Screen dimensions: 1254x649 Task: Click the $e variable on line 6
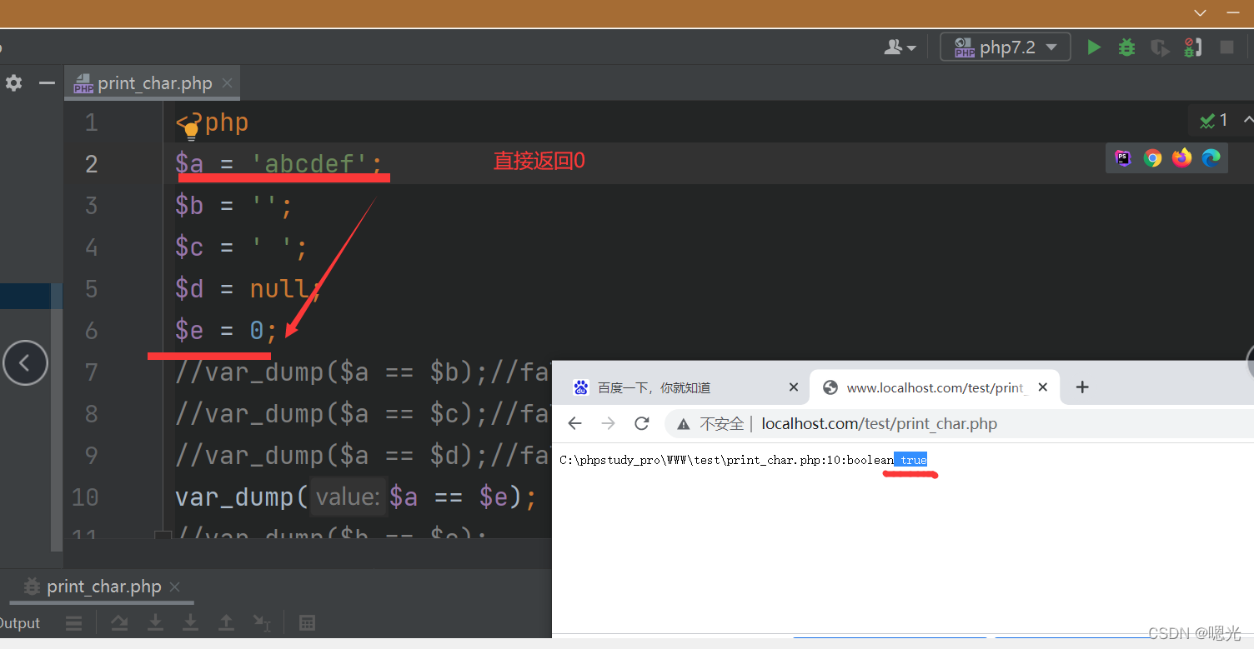[x=189, y=331]
